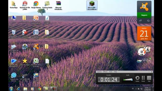Image resolution: width=162 pixels, height=91 pixels.
Task: Close the recorder toolbar window
Action: (152, 72)
